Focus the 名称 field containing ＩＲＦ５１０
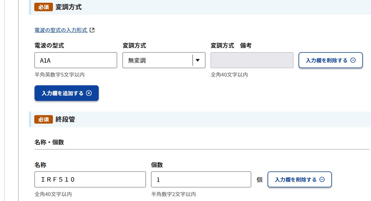The image size is (371, 201). [90, 179]
